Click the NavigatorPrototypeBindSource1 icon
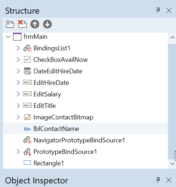 tap(27, 140)
